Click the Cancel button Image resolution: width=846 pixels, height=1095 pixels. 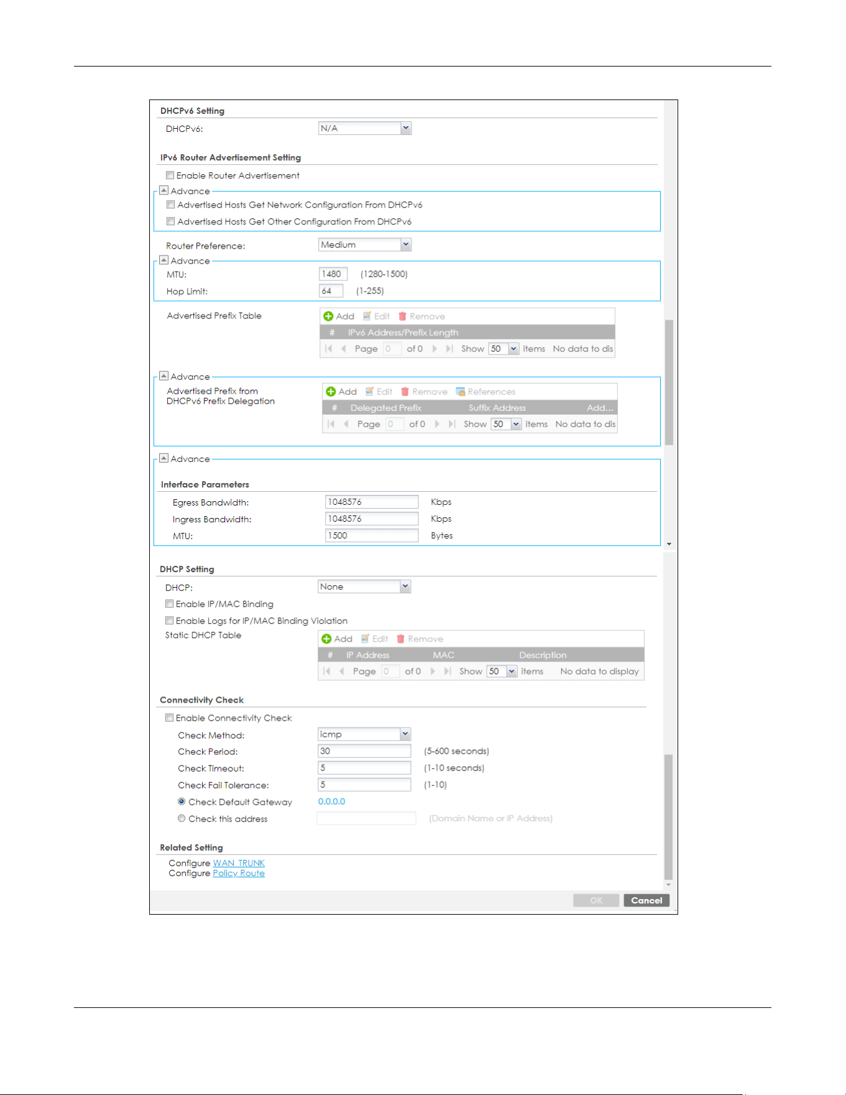646,900
